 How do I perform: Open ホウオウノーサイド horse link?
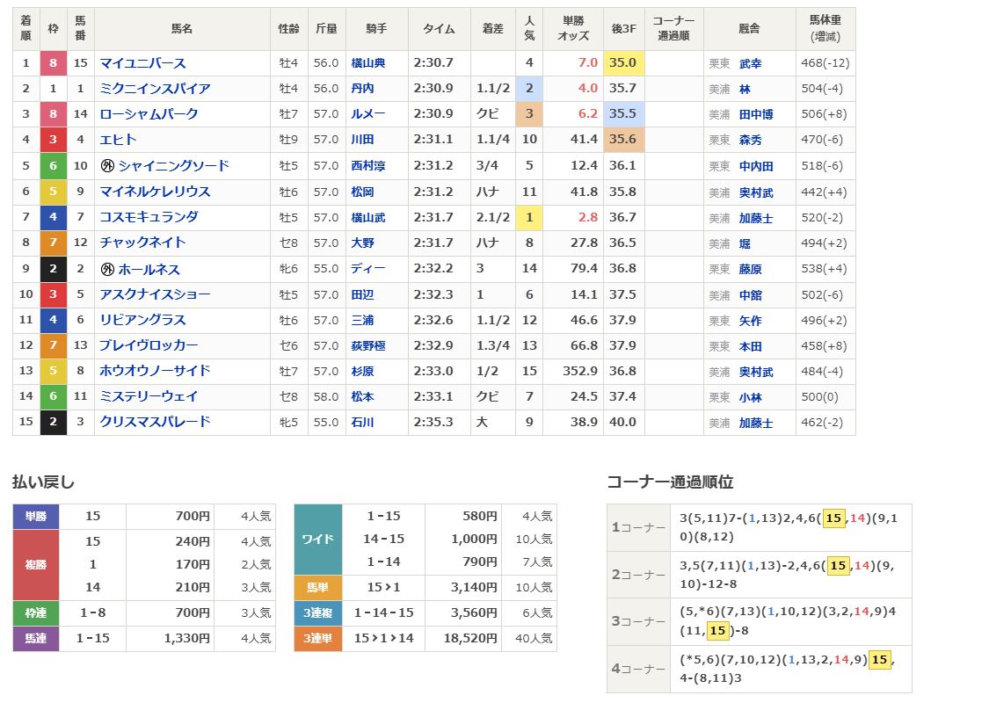tap(155, 372)
